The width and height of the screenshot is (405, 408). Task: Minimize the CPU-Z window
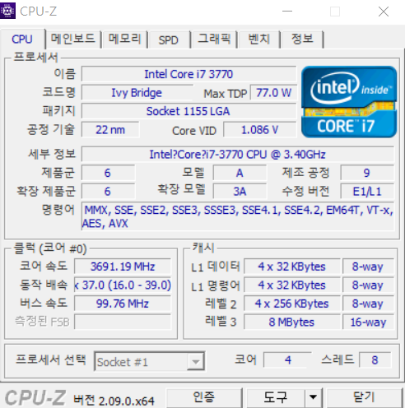(287, 12)
